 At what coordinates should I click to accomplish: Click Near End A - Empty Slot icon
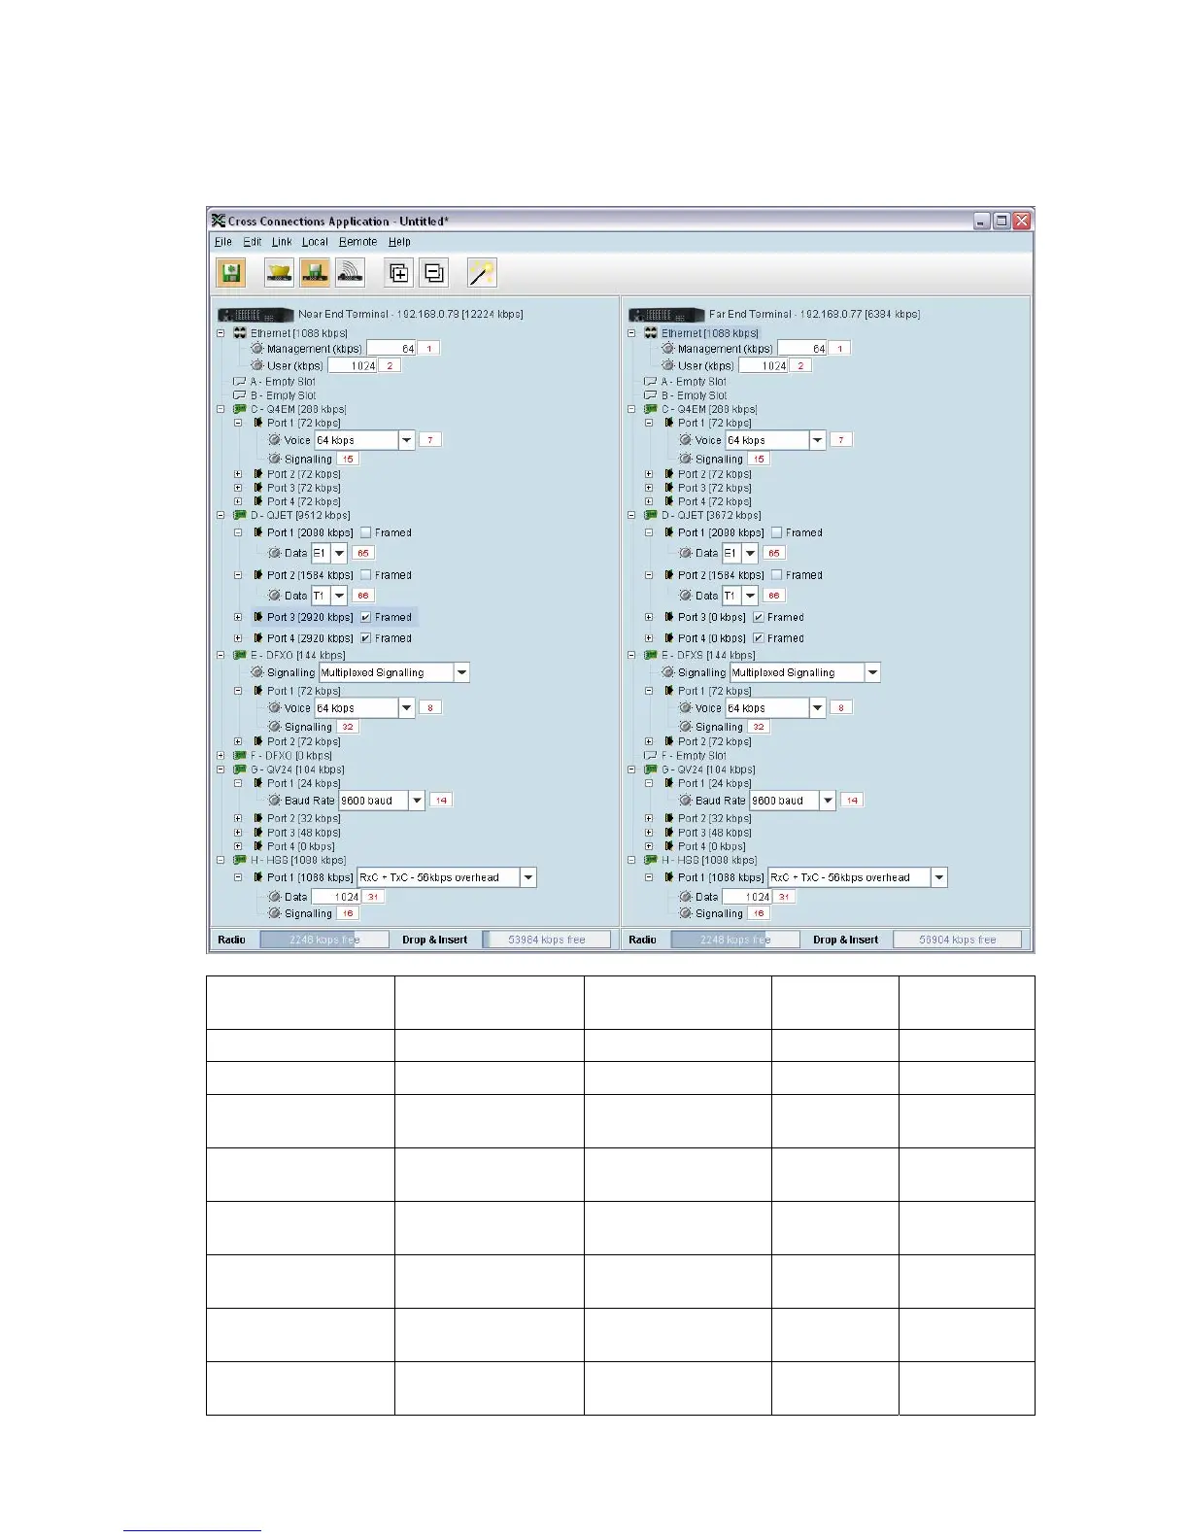tap(240, 382)
